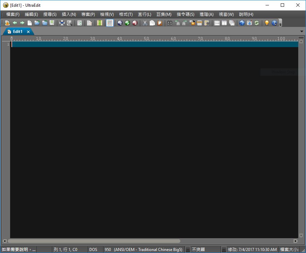The width and height of the screenshot is (306, 253).
Task: Launch UltraCompare with the blue UC icon
Action: [120, 23]
